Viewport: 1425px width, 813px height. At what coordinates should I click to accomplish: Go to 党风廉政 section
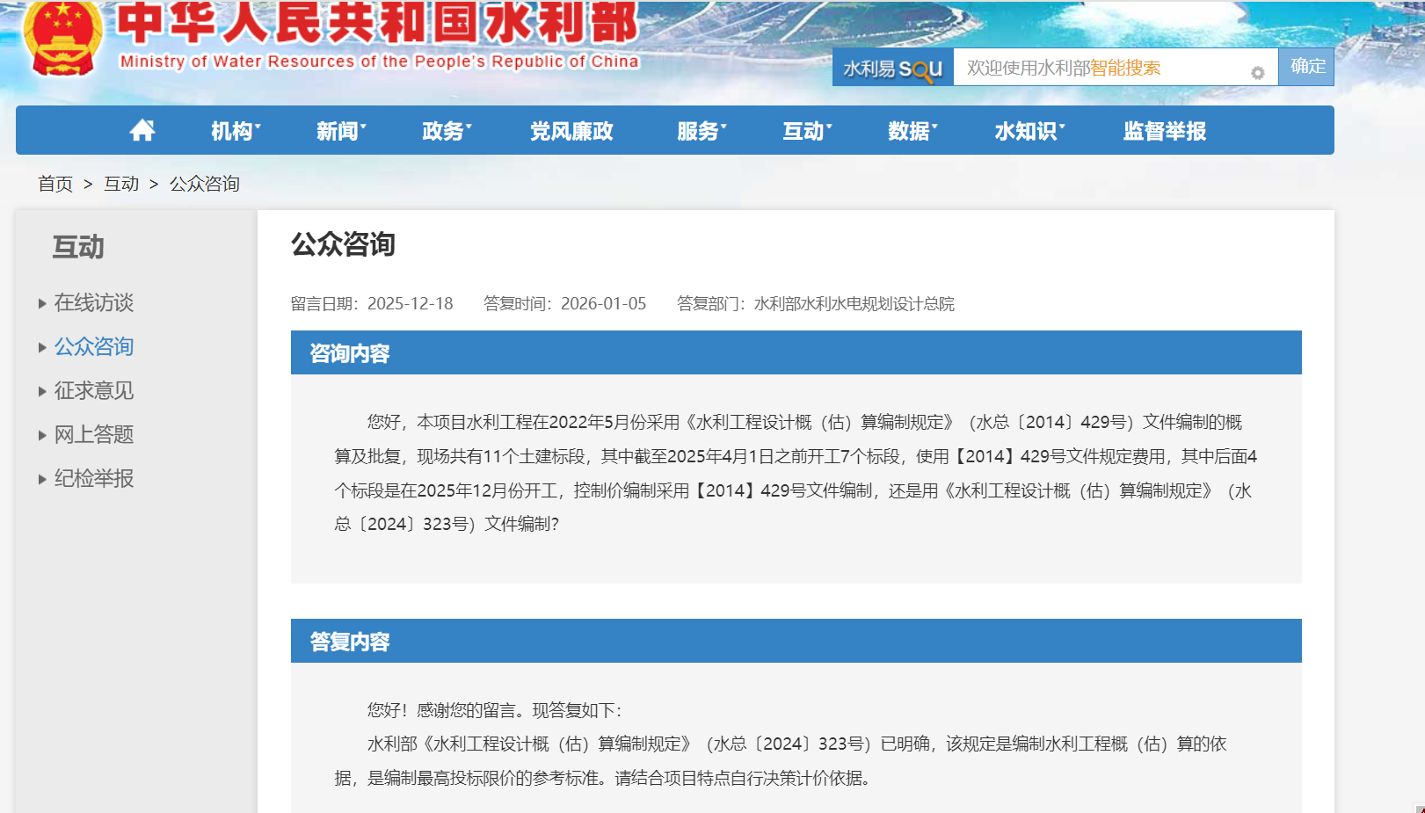click(x=571, y=131)
